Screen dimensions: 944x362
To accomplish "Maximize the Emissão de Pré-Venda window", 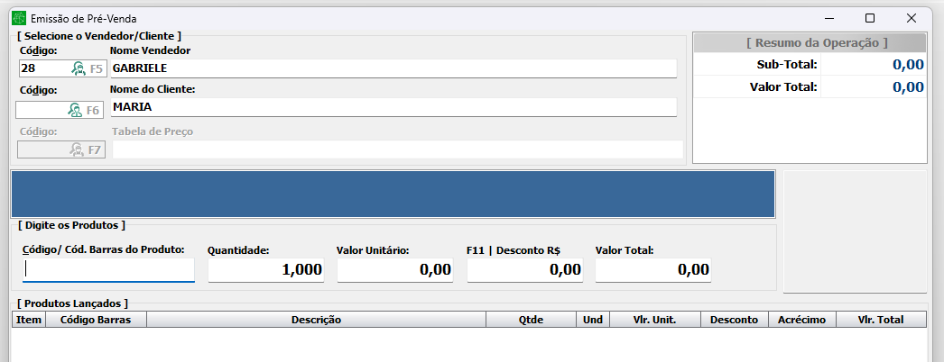I will [870, 18].
